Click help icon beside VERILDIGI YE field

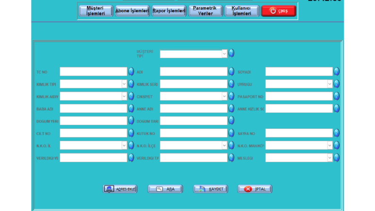[x=131, y=158]
